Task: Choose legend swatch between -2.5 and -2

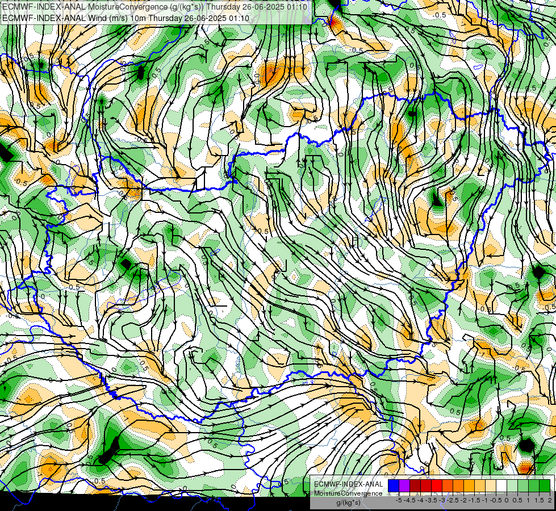Action: coord(458,486)
